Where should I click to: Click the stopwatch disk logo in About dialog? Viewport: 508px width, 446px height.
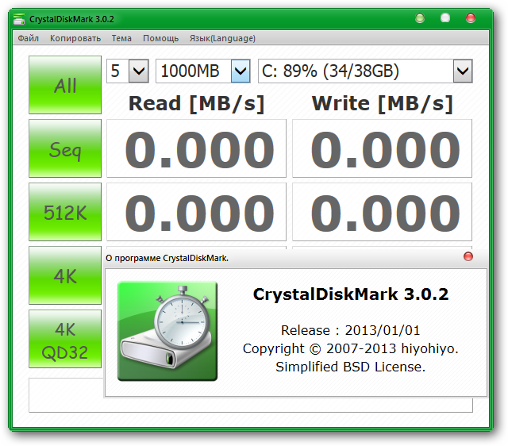[x=167, y=331]
